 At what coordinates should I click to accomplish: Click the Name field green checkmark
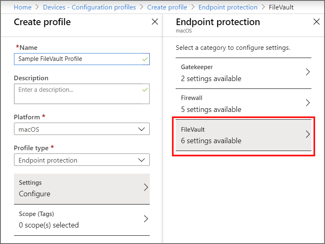[x=145, y=59]
